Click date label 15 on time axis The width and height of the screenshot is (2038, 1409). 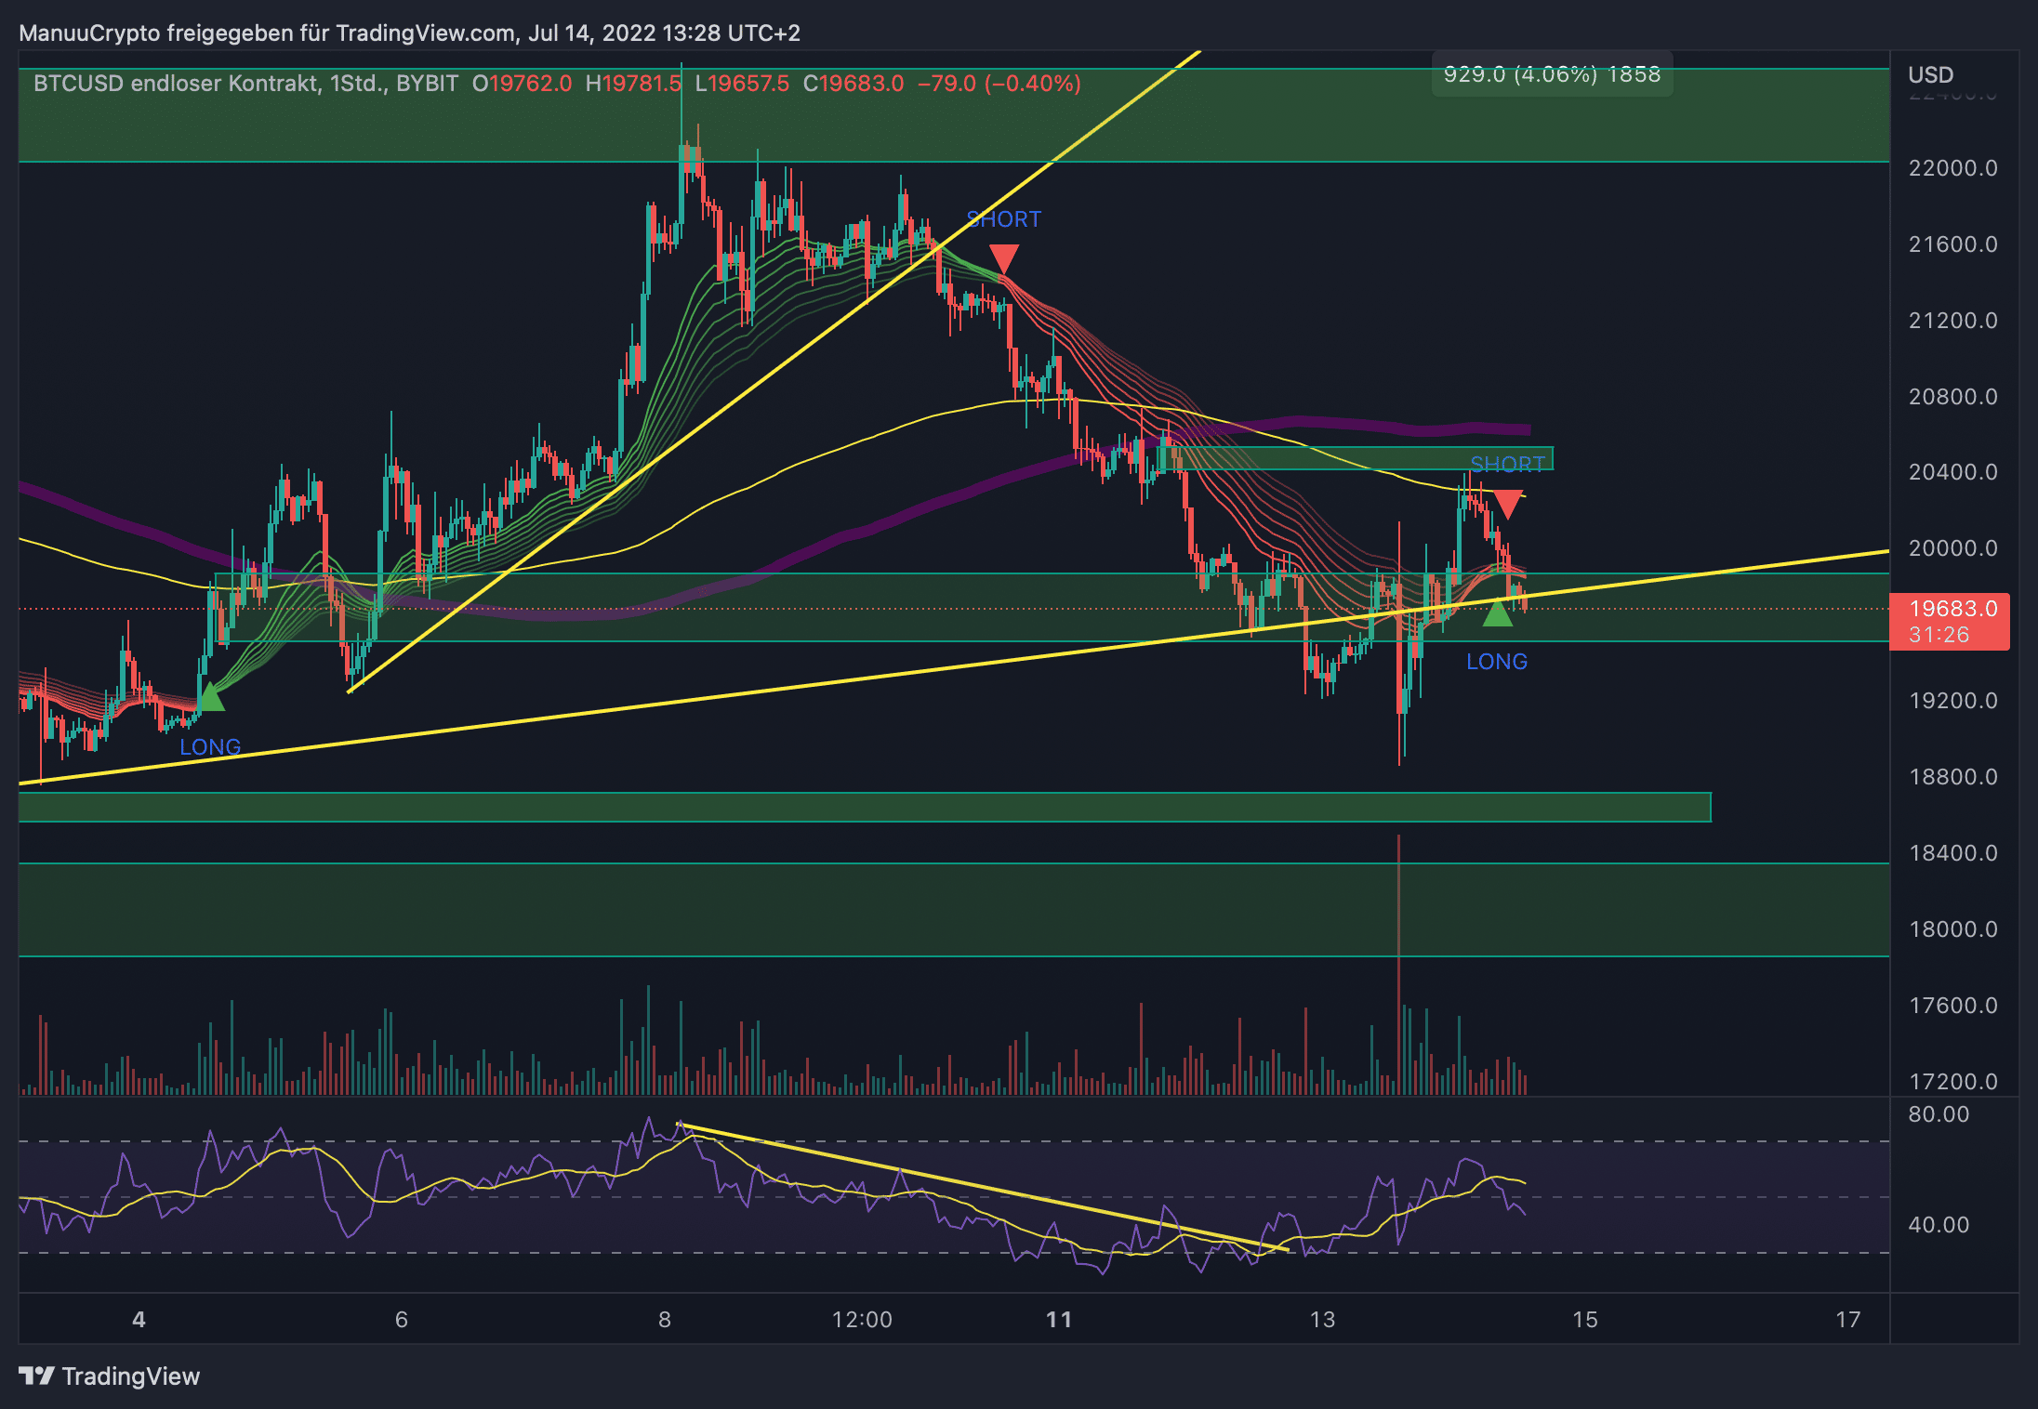coord(1585,1320)
